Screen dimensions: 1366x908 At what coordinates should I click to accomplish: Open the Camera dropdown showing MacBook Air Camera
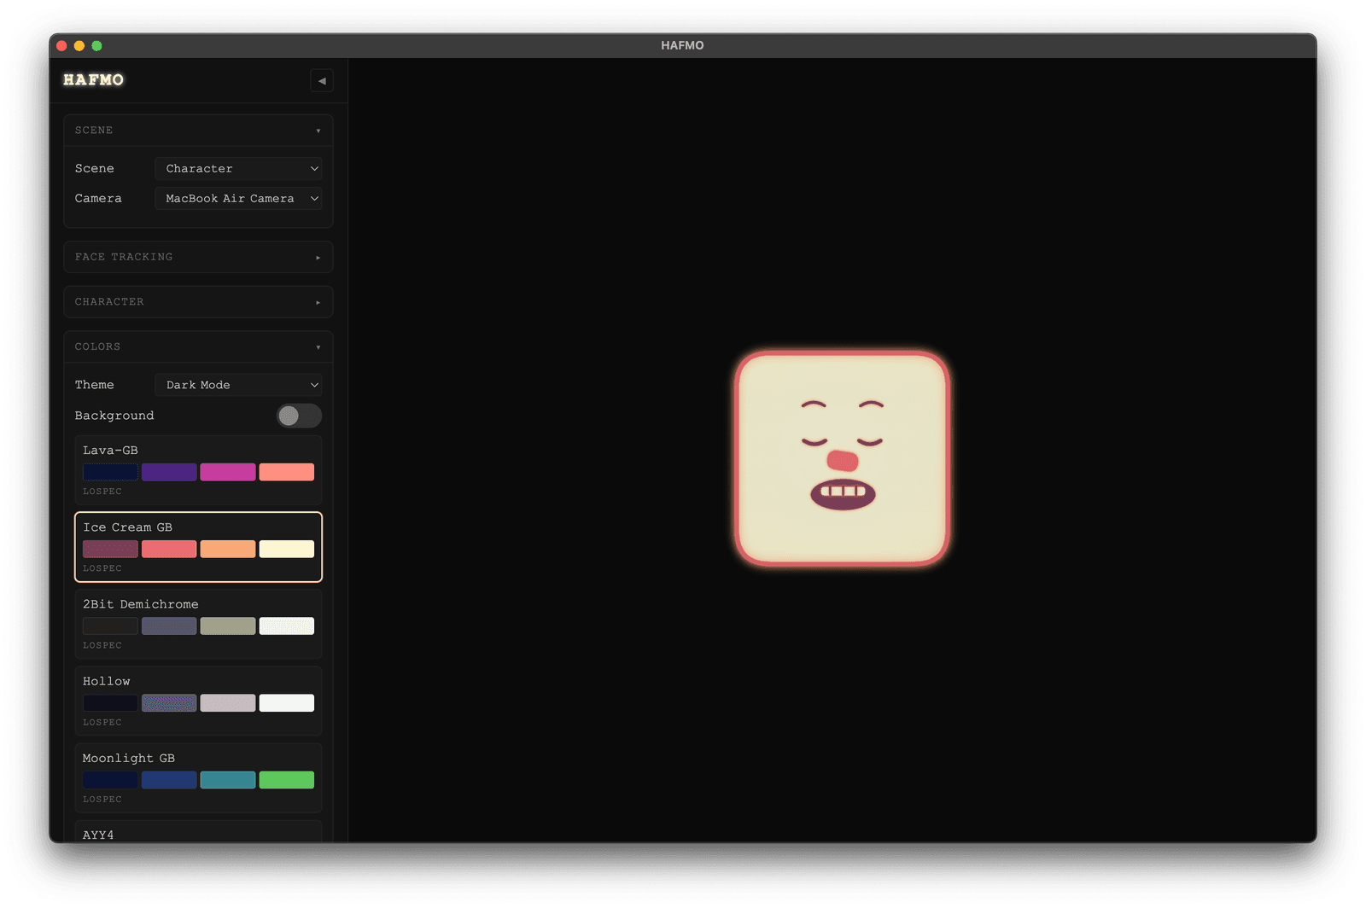tap(238, 199)
